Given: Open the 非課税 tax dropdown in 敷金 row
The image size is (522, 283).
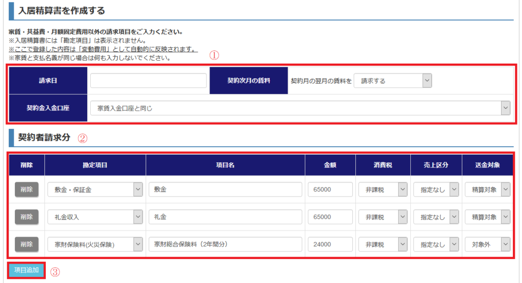Looking at the screenshot, I should point(383,189).
